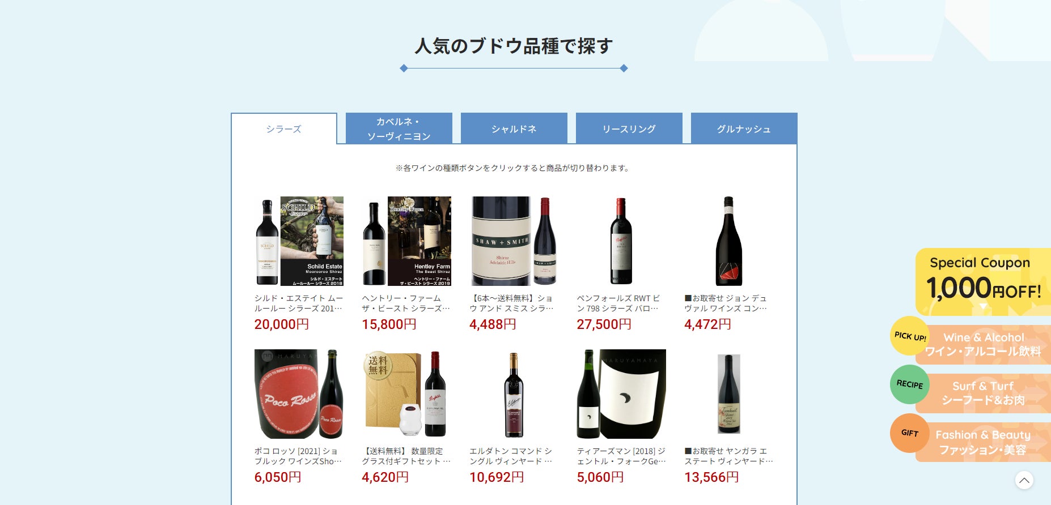
Task: Open the Shaw + Smith Shiraz image
Action: click(514, 241)
